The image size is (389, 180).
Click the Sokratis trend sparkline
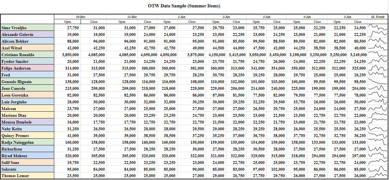pyautogui.click(x=378, y=169)
